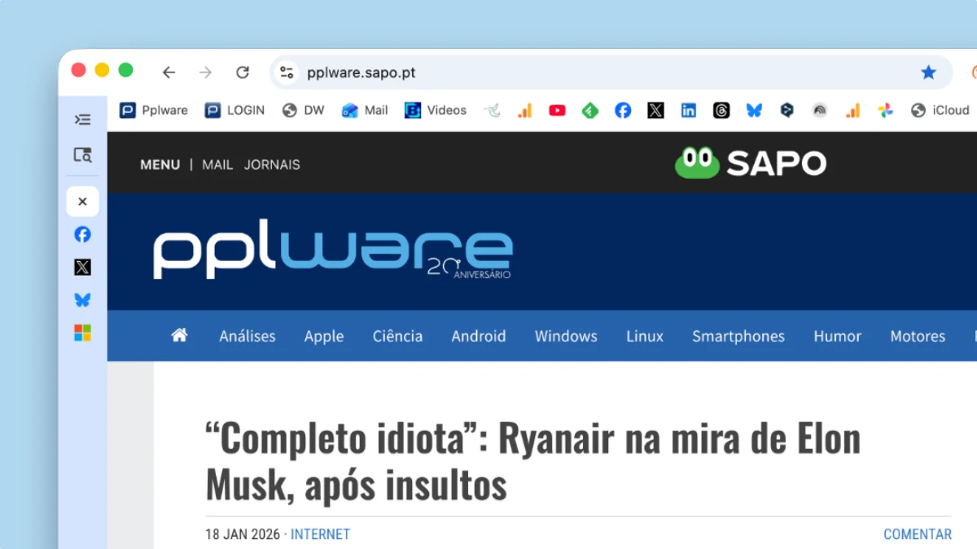Select the Android category in navigation
The image size is (977, 549).
click(479, 336)
